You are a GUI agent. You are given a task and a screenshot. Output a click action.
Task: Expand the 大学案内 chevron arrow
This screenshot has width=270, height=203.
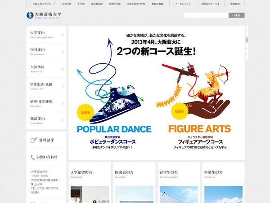click(63, 35)
